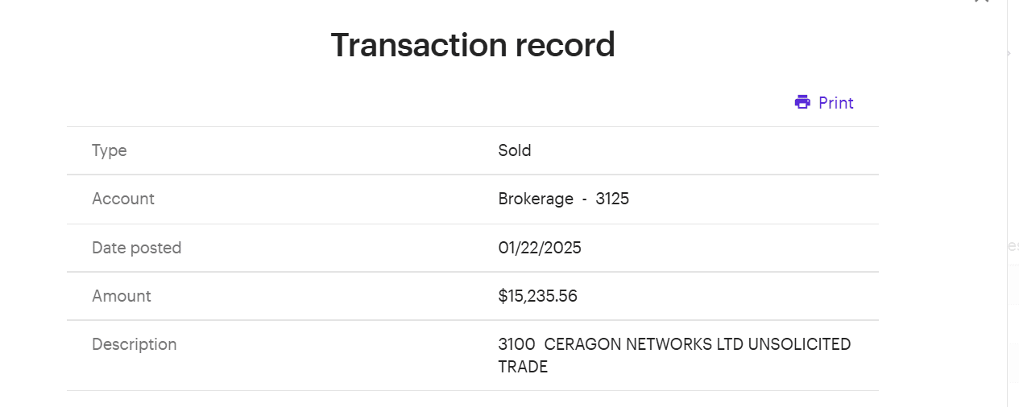Click the Sold transaction type value
Screen dimensions: 1019x407
click(x=515, y=150)
